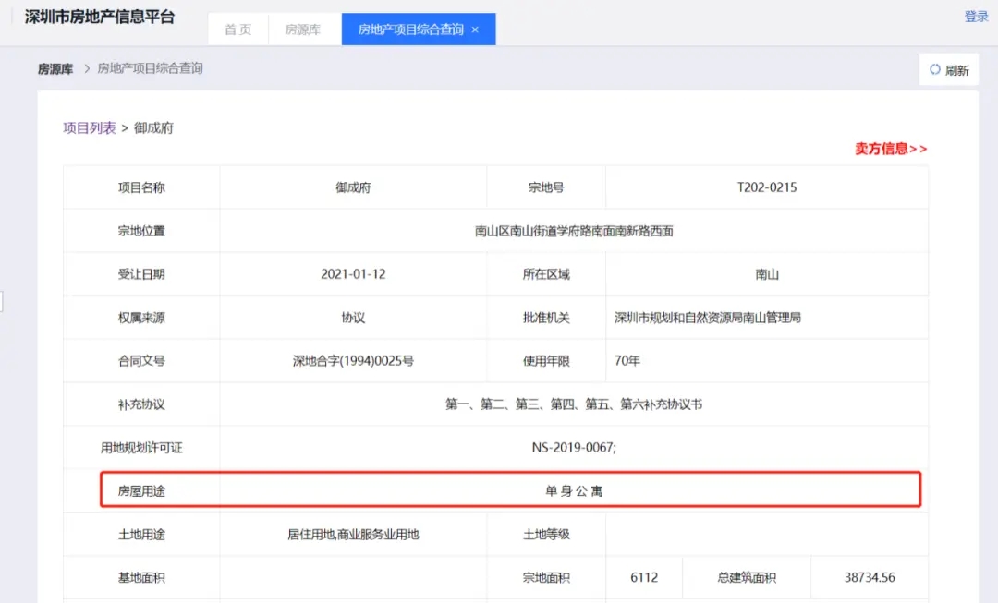Close the 房地产项目综合查询 tab

click(x=475, y=30)
